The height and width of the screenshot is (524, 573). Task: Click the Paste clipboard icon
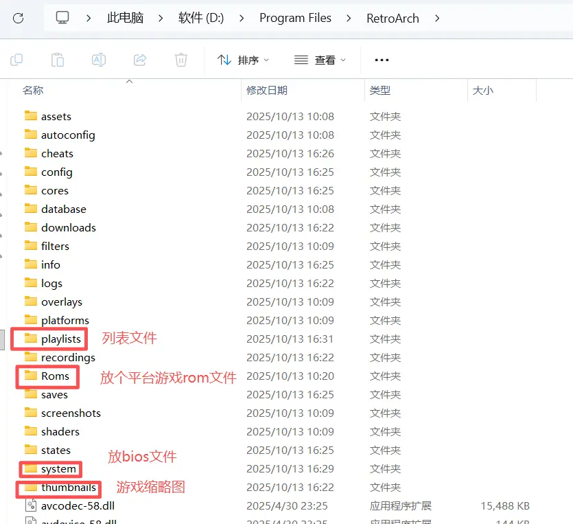pos(58,60)
